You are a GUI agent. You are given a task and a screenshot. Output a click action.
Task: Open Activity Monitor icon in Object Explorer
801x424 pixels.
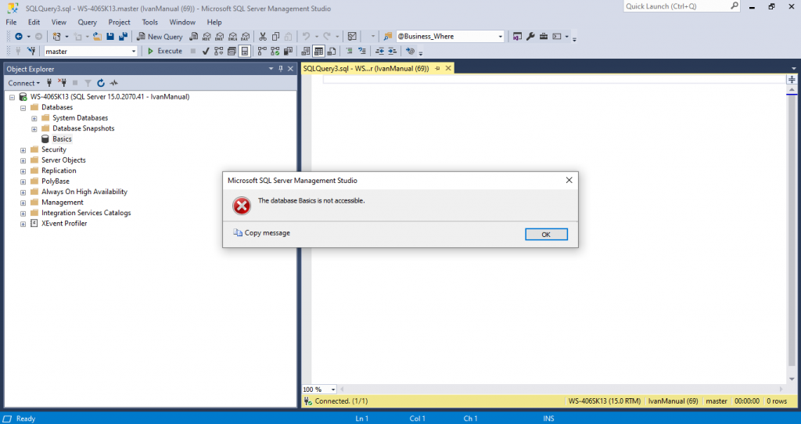114,83
